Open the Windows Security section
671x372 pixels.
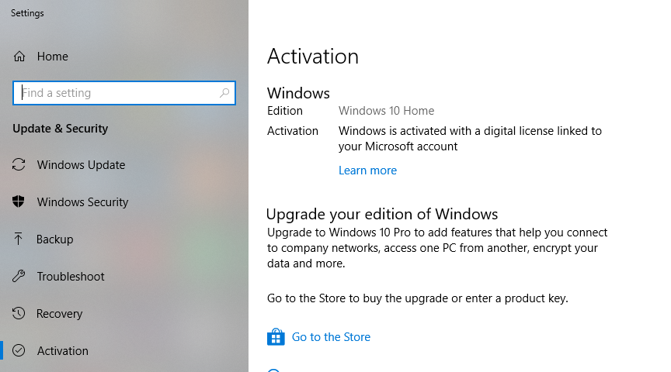(82, 202)
